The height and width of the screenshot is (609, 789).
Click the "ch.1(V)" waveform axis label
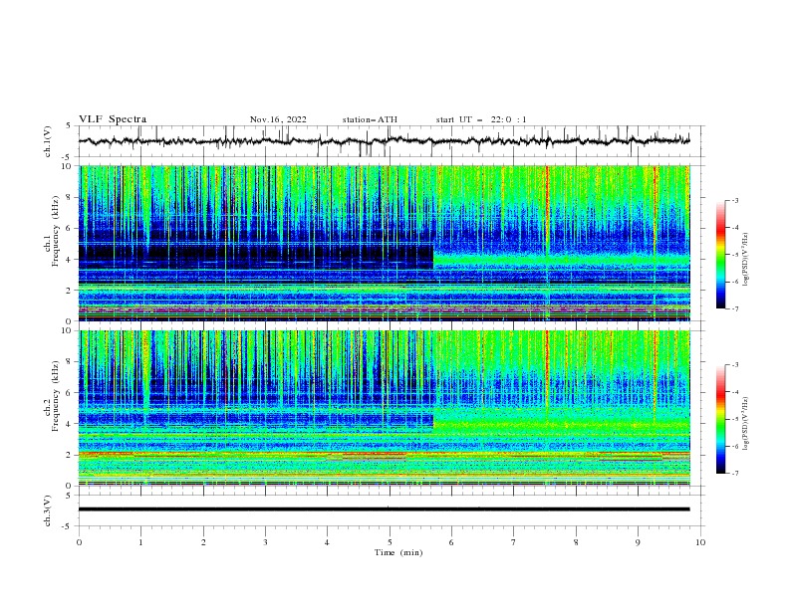coord(48,141)
